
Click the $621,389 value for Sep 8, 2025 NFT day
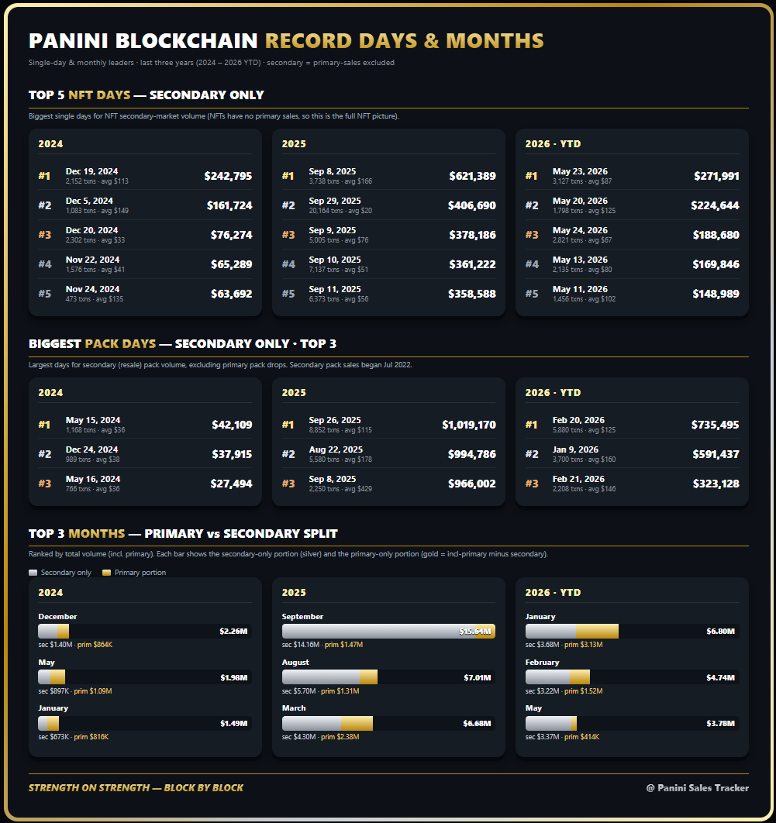472,176
